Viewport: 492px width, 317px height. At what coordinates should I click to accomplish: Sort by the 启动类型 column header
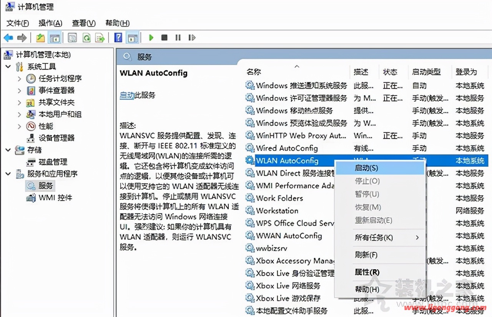click(x=426, y=72)
